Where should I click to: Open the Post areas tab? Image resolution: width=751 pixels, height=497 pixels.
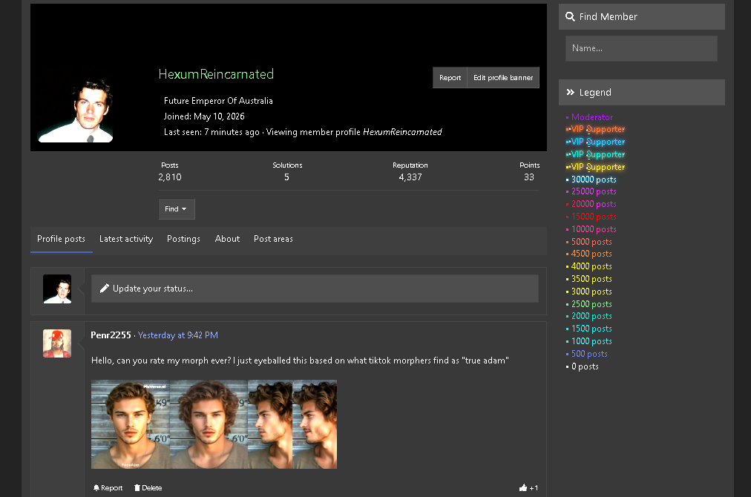coord(273,239)
